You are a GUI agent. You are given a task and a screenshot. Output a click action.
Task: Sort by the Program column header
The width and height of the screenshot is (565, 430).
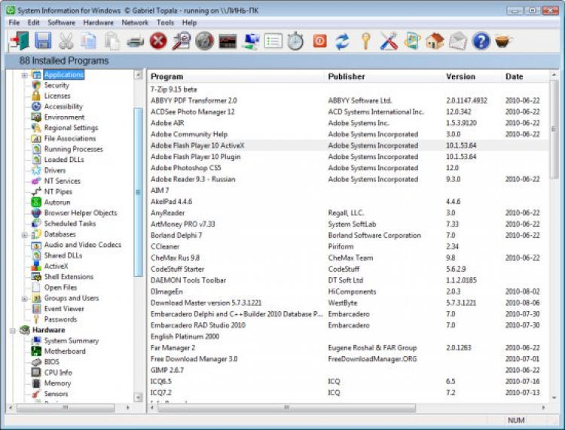[237, 76]
